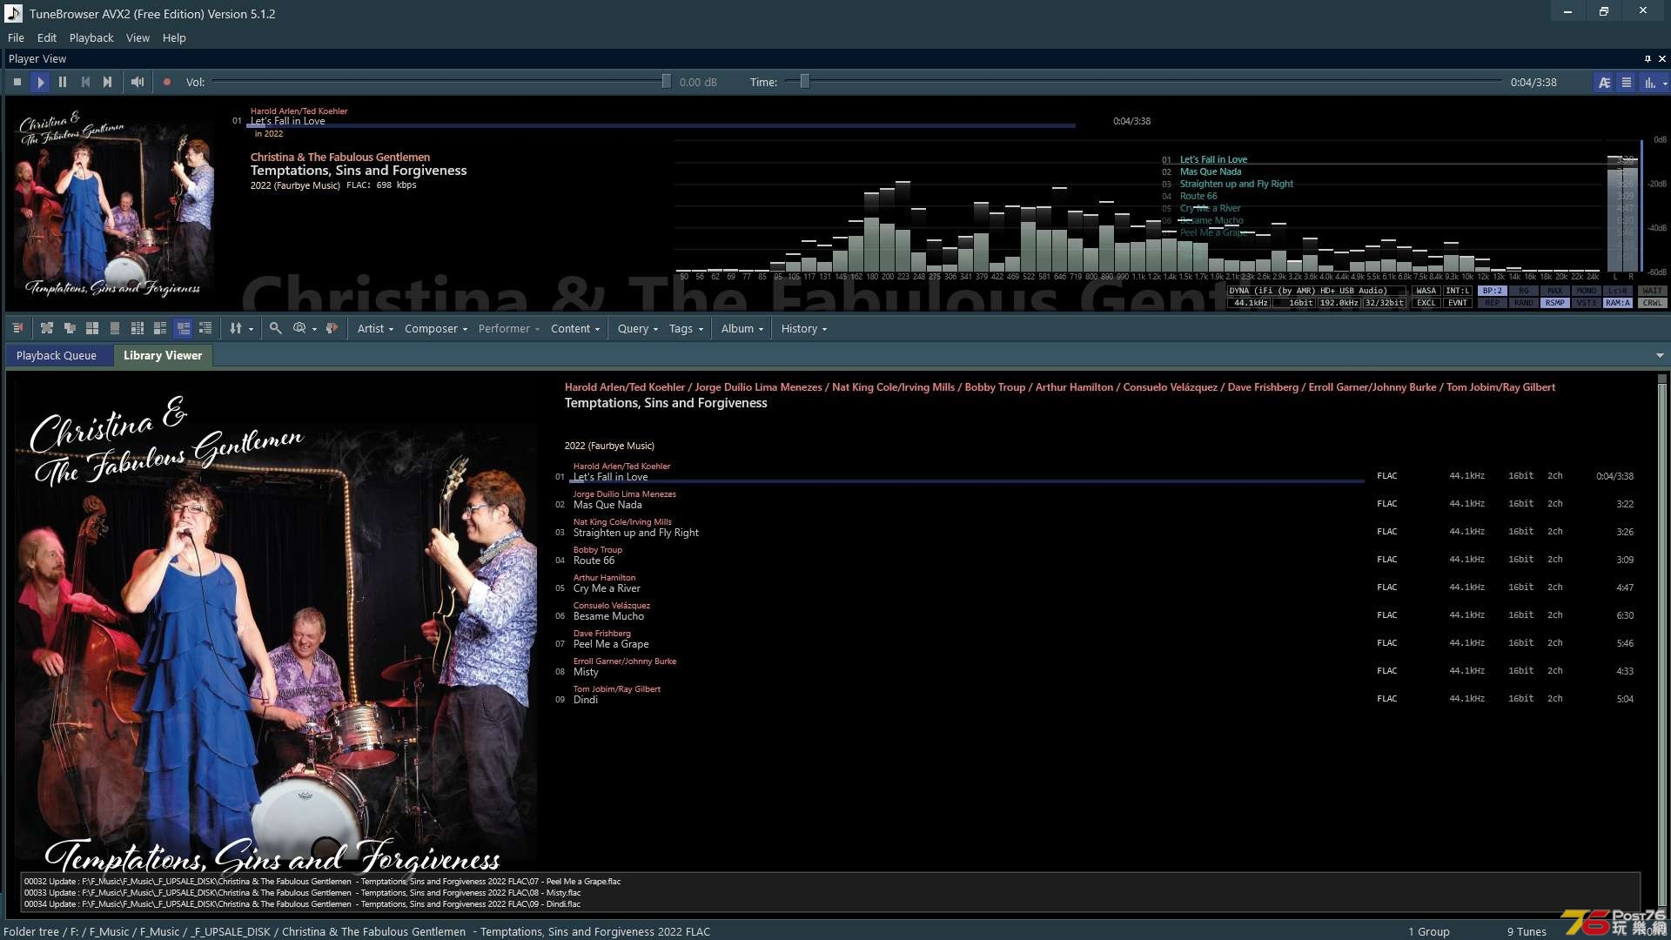
Task: Select the small grid view icon
Action: click(138, 328)
